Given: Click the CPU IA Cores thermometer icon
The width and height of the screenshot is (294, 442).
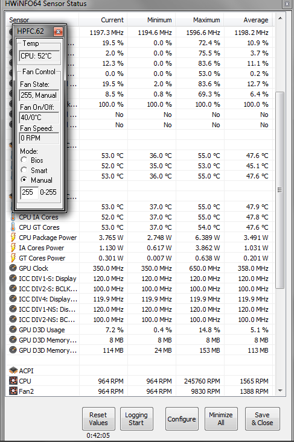Looking at the screenshot, I should coord(13,216).
